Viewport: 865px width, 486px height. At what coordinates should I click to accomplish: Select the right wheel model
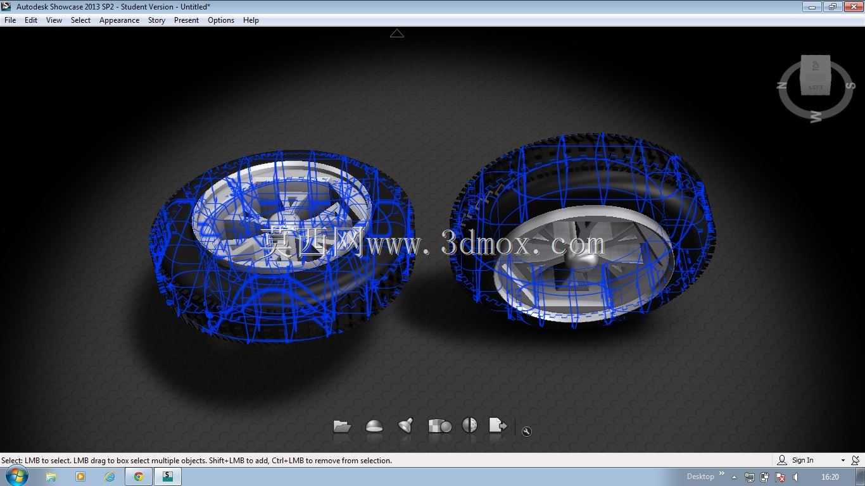(583, 231)
